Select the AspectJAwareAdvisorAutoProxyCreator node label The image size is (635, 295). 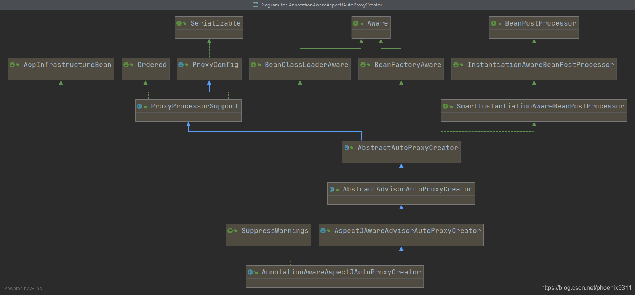tap(408, 231)
